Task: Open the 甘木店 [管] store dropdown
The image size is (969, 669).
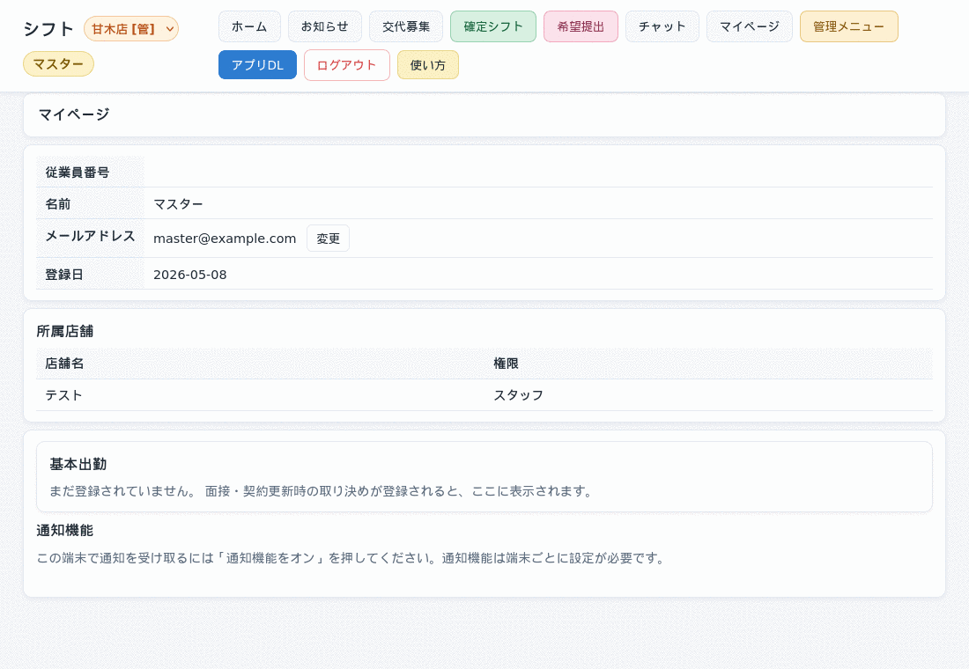Action: pos(131,29)
